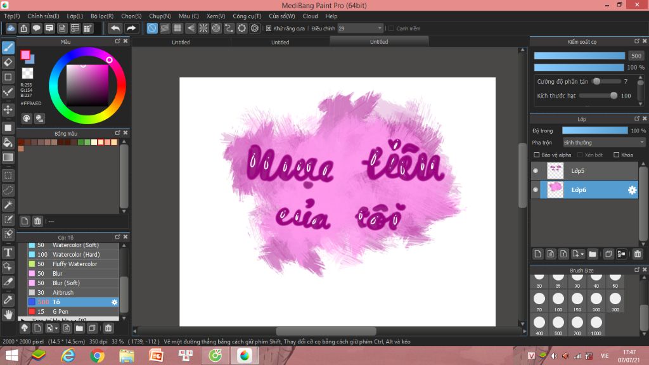The image size is (649, 365).
Task: Select Watercolor (Hard) brush
Action: click(73, 255)
